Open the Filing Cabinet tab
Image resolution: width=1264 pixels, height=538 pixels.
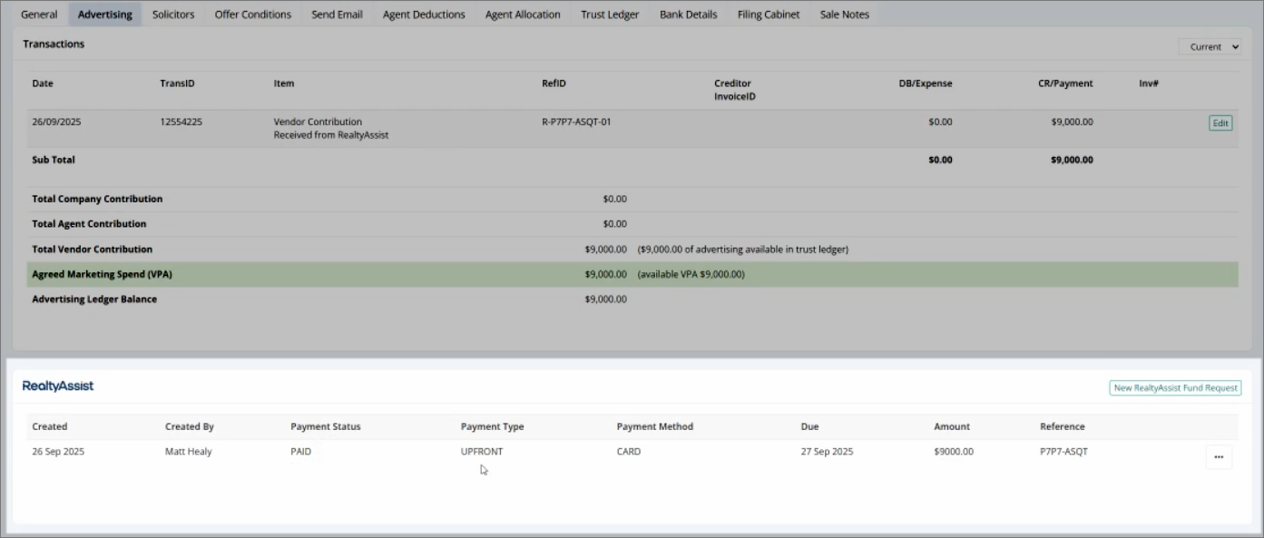click(x=769, y=15)
